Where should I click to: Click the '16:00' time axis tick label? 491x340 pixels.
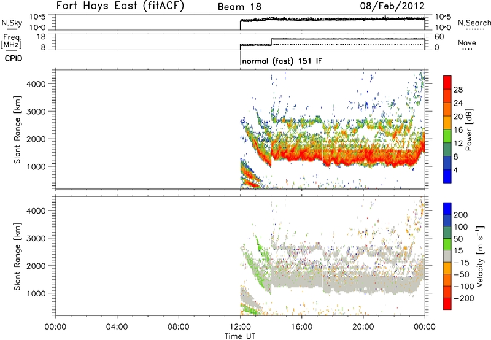[301, 327]
